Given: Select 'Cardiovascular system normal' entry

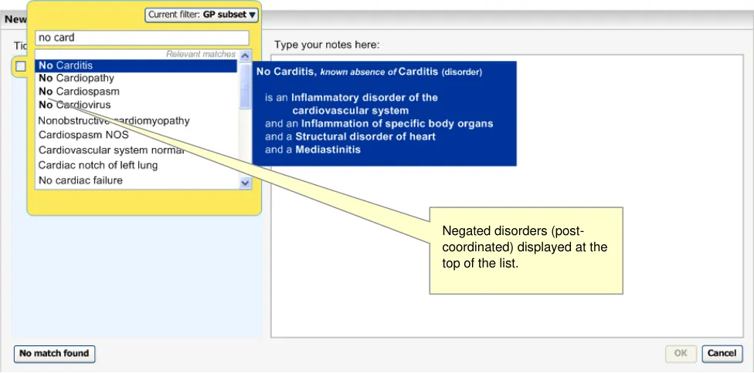Looking at the screenshot, I should [x=110, y=150].
